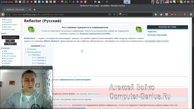Open Firefox hamburger menu
194x109 pixels.
click(191, 15)
